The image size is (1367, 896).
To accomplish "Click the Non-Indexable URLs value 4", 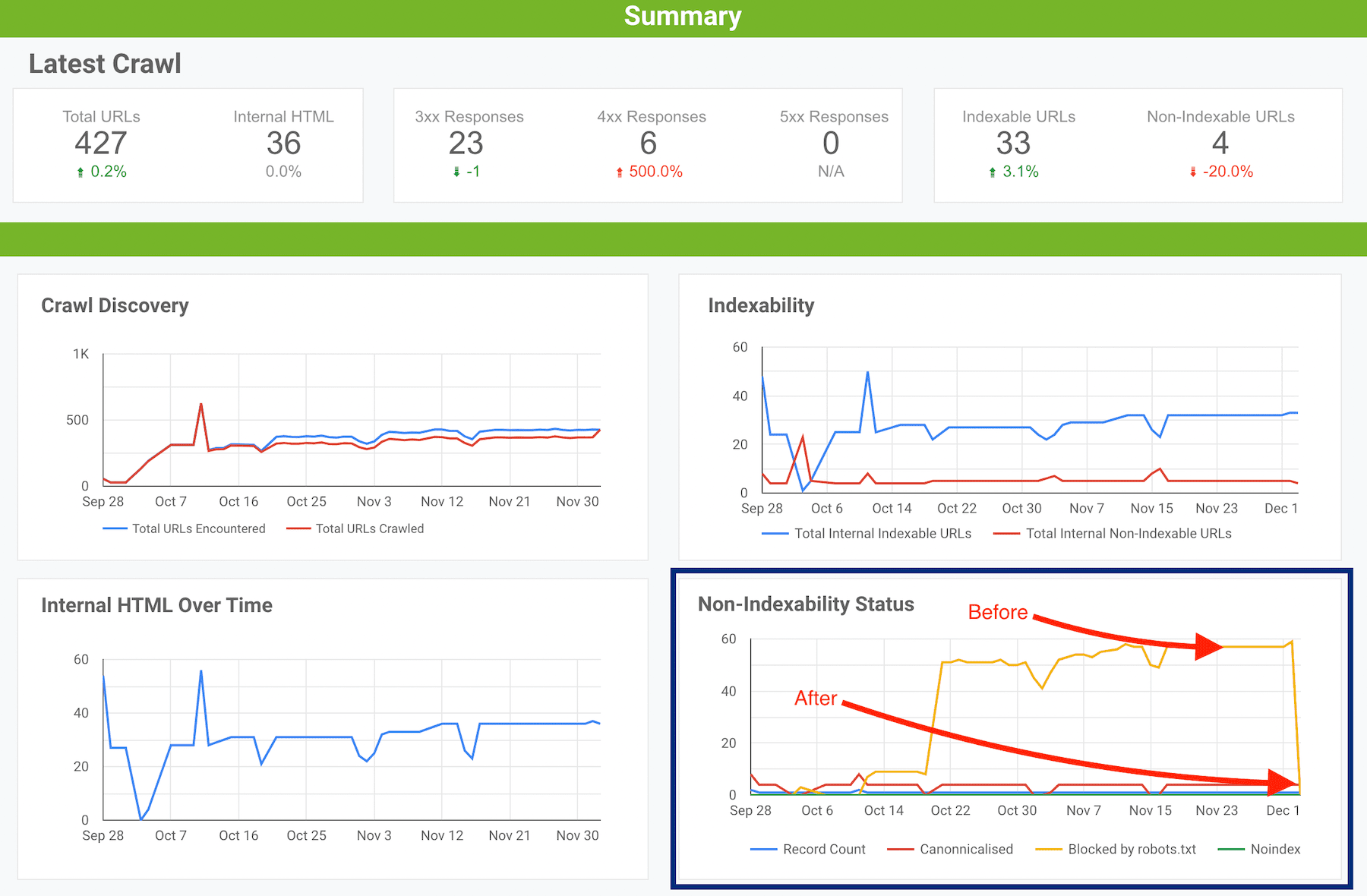I will tap(1220, 143).
